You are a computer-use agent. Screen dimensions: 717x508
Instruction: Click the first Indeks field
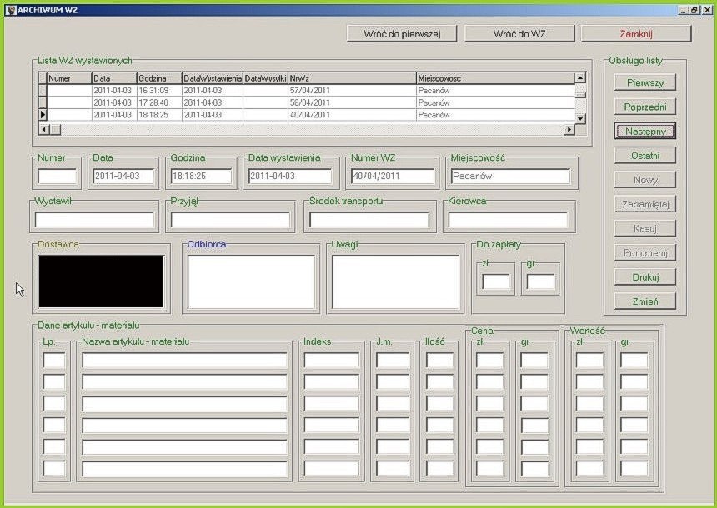coord(332,361)
